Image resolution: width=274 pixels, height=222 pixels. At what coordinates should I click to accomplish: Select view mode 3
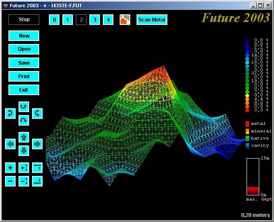tap(94, 19)
